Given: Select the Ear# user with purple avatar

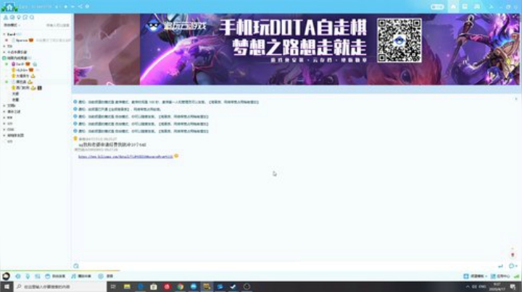Looking at the screenshot, I should pyautogui.click(x=37, y=64).
